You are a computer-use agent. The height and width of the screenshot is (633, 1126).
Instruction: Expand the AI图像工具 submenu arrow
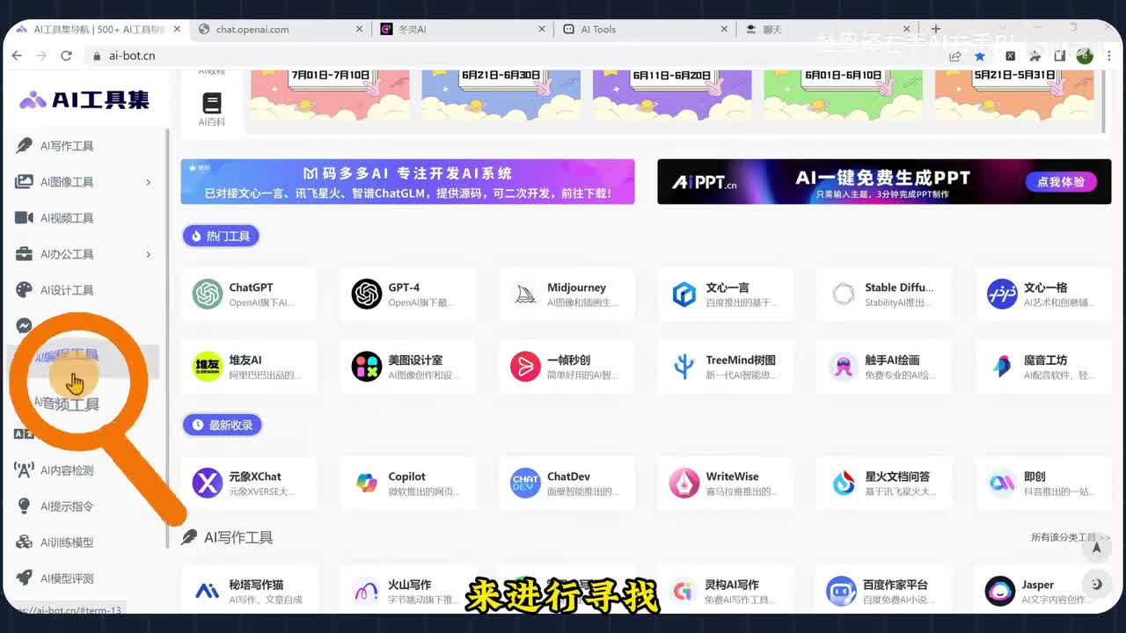148,182
